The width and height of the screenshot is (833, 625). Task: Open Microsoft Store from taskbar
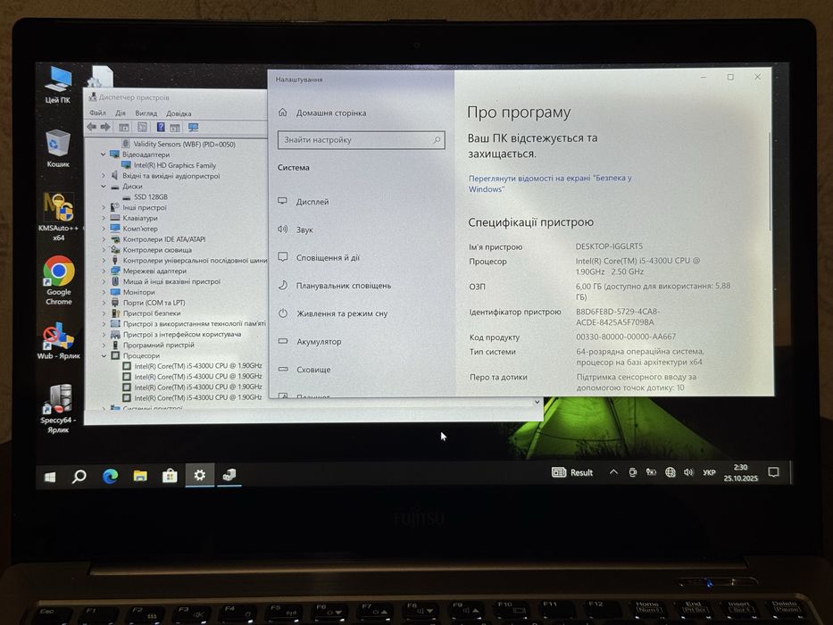170,475
